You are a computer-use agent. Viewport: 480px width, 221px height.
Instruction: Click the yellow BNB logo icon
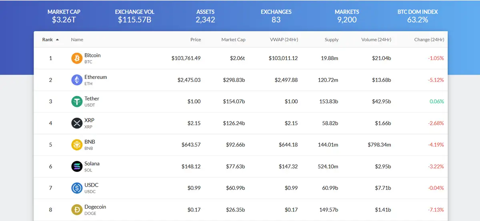77,145
